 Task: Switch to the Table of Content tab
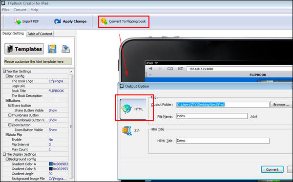(40, 34)
